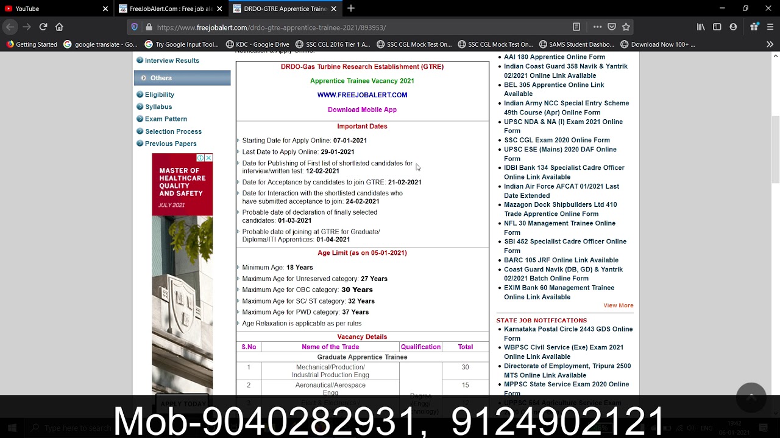Open SSC CGL Exam 2020 Online Form
Screen dimensions: 780x438
[557, 140]
